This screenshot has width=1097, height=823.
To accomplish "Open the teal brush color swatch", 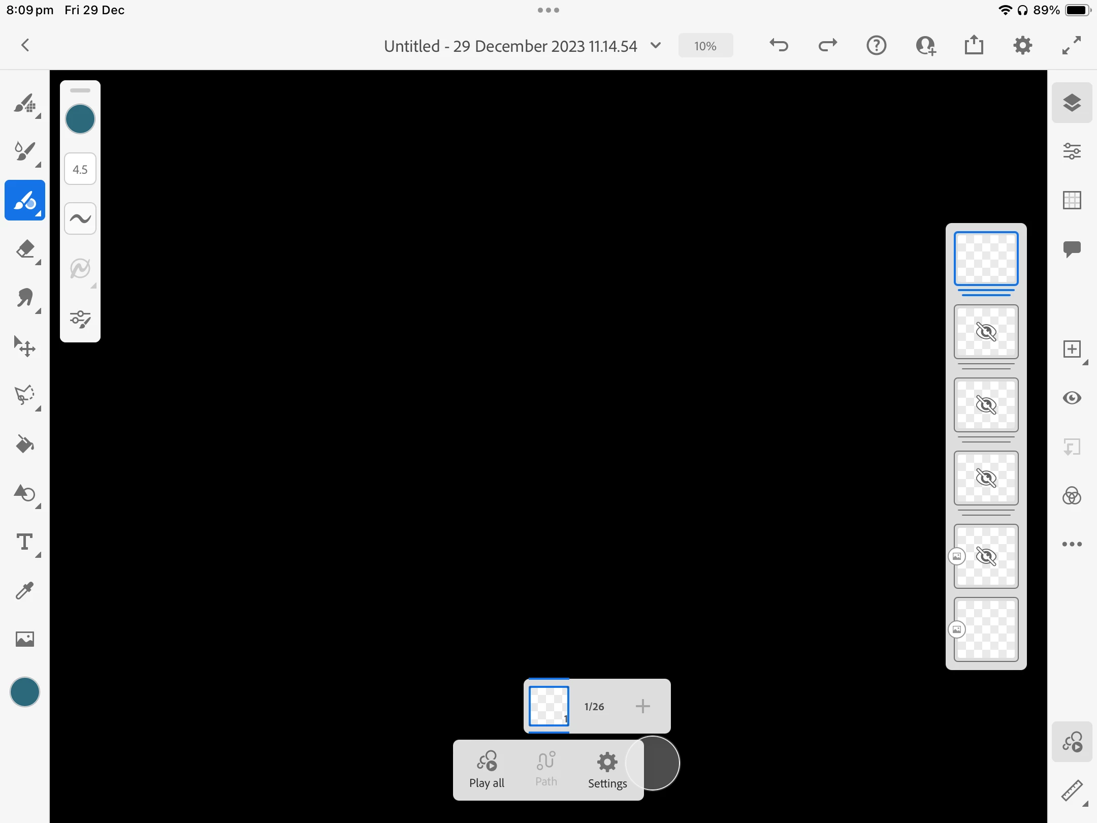I will pos(80,119).
